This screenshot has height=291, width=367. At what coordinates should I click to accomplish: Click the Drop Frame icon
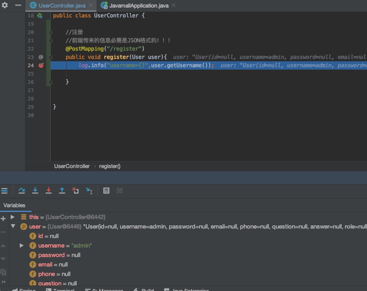click(76, 191)
